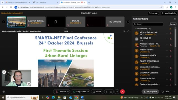
Task: Open Word from the taskbar
Action: coord(82,97)
